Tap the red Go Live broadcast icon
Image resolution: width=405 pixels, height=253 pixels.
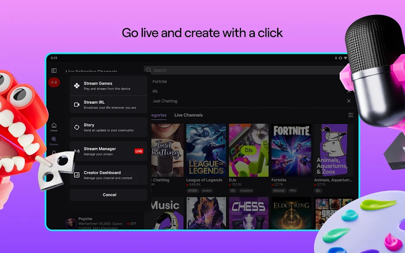(x=54, y=82)
